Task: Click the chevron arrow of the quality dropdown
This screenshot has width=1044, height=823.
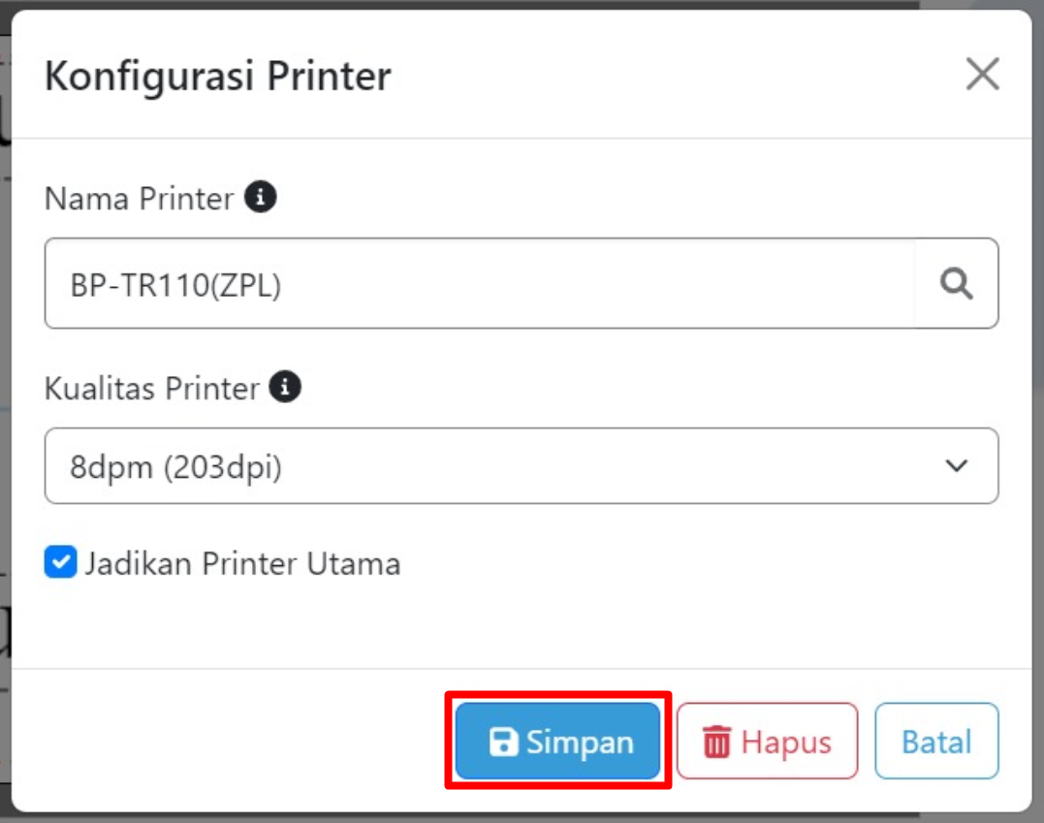Action: coord(956,466)
